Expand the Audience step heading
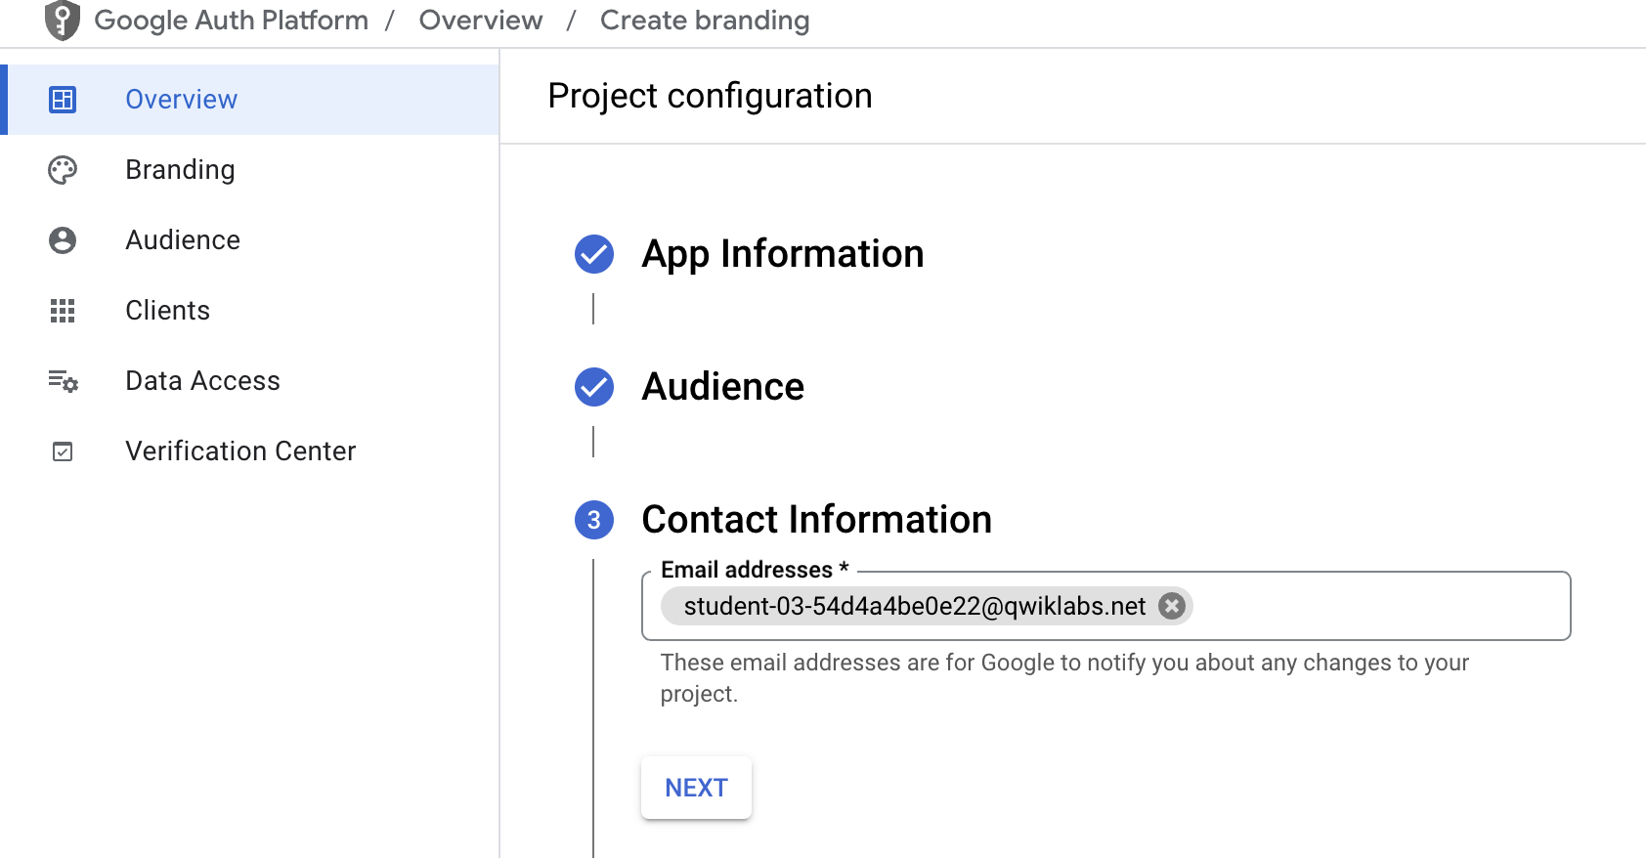Image resolution: width=1646 pixels, height=858 pixels. (723, 387)
